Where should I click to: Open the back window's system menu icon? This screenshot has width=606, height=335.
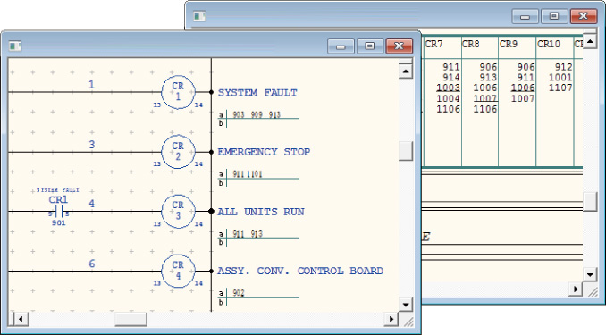(199, 16)
